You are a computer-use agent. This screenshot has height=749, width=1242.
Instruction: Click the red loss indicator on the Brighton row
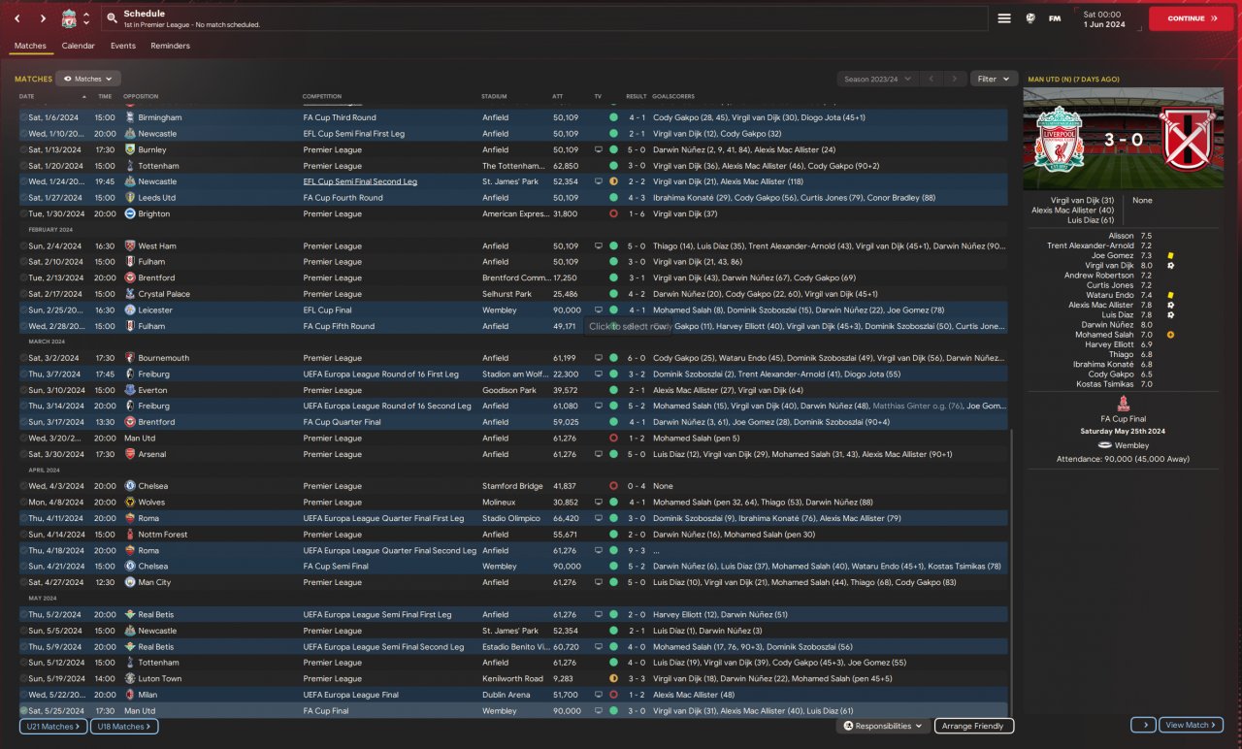613,213
